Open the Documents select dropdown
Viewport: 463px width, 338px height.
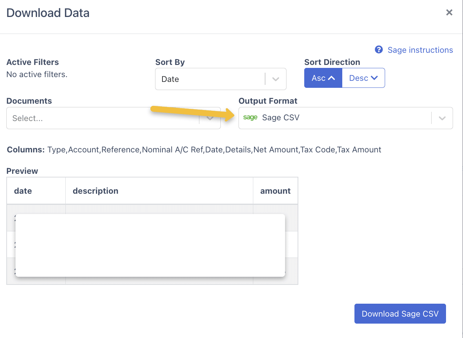(113, 118)
